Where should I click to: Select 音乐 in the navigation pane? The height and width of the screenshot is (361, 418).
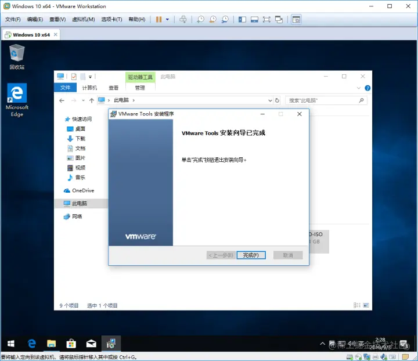[x=76, y=178]
